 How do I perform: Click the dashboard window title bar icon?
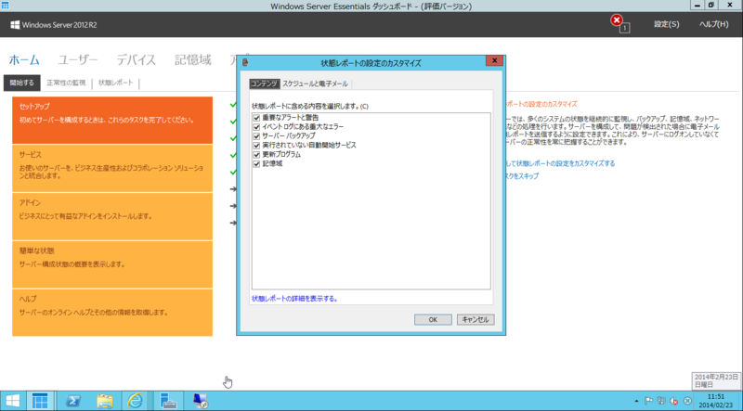[x=6, y=6]
